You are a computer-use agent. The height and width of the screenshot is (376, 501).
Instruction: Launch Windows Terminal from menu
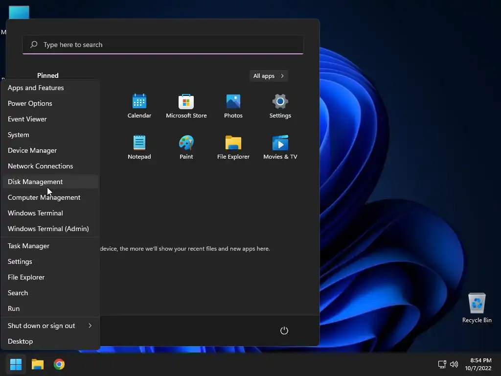[x=50, y=213]
